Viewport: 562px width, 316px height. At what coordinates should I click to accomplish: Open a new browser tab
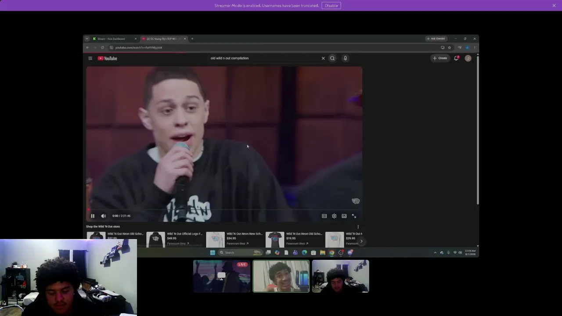[x=192, y=39]
